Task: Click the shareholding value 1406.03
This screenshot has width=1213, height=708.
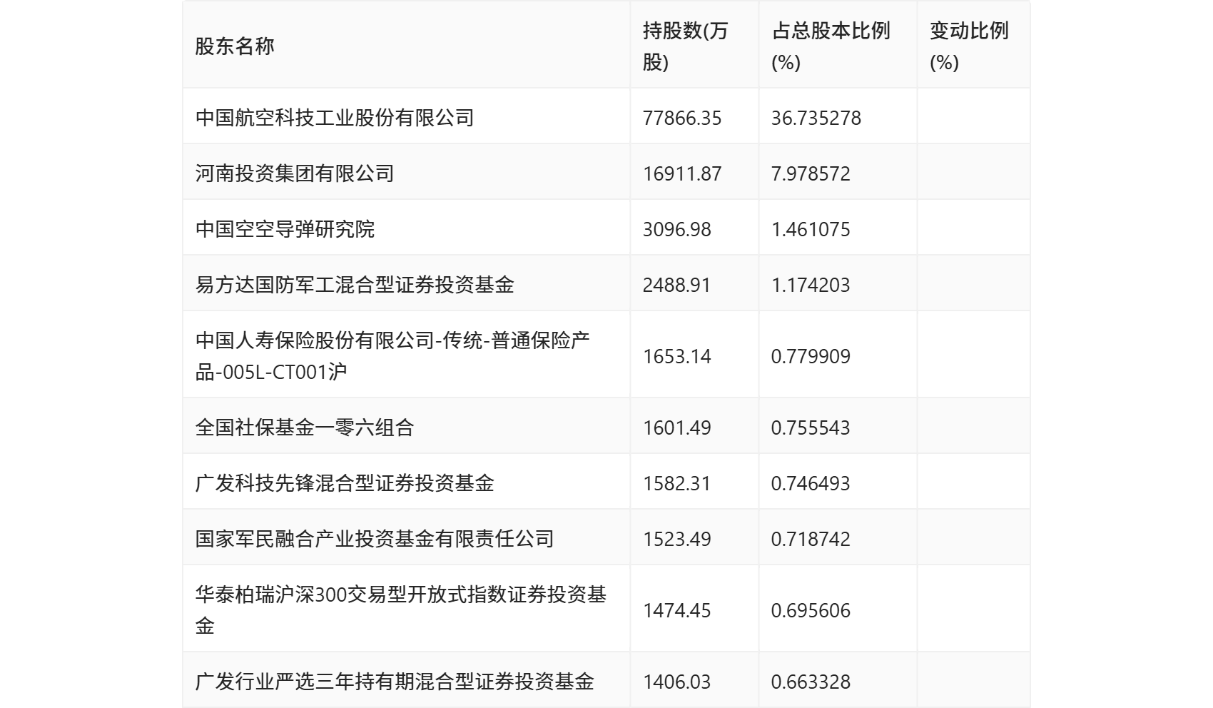Action: [x=677, y=682]
